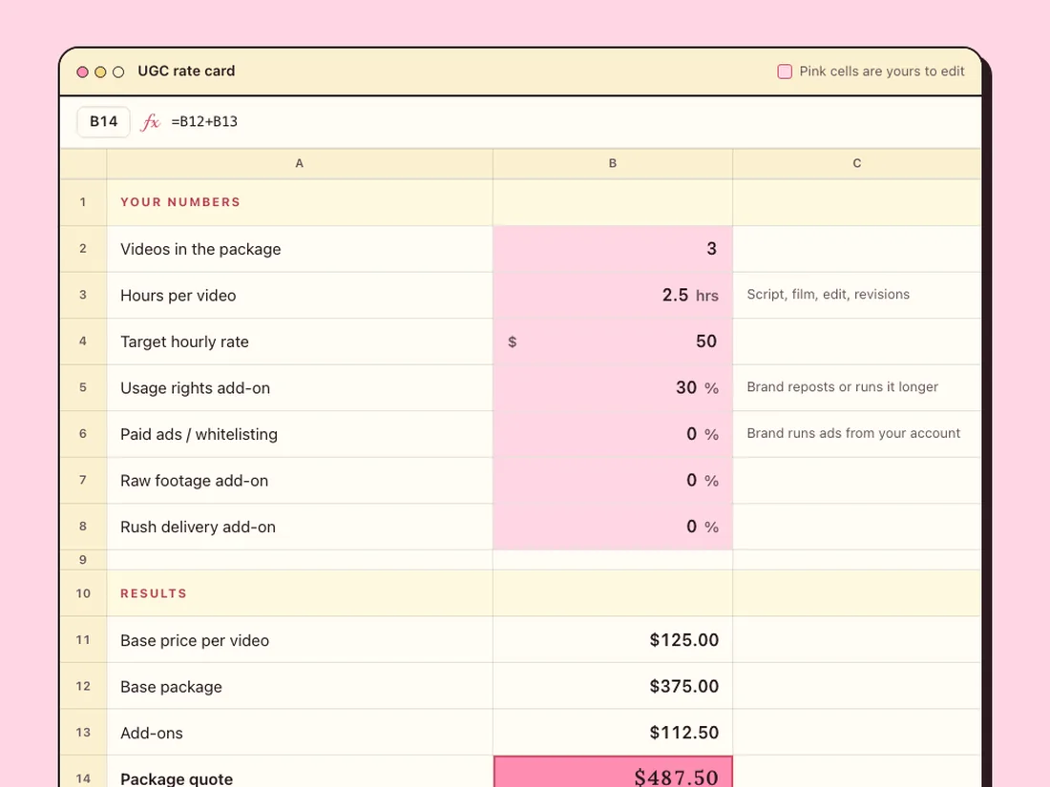
Task: Click the formula =B12+B13 in the bar
Action: 204,122
